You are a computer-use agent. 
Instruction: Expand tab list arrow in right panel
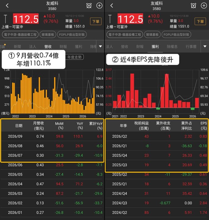(x=205, y=46)
